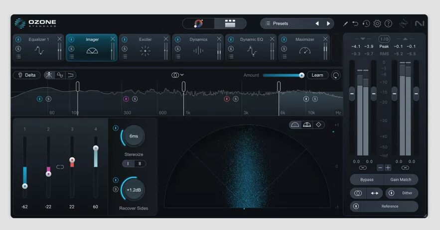Open the help question mark icon

click(388, 23)
